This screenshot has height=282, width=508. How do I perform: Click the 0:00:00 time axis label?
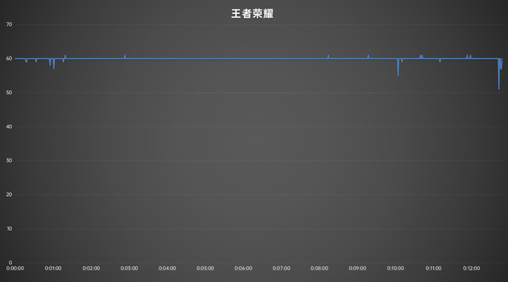click(15, 269)
